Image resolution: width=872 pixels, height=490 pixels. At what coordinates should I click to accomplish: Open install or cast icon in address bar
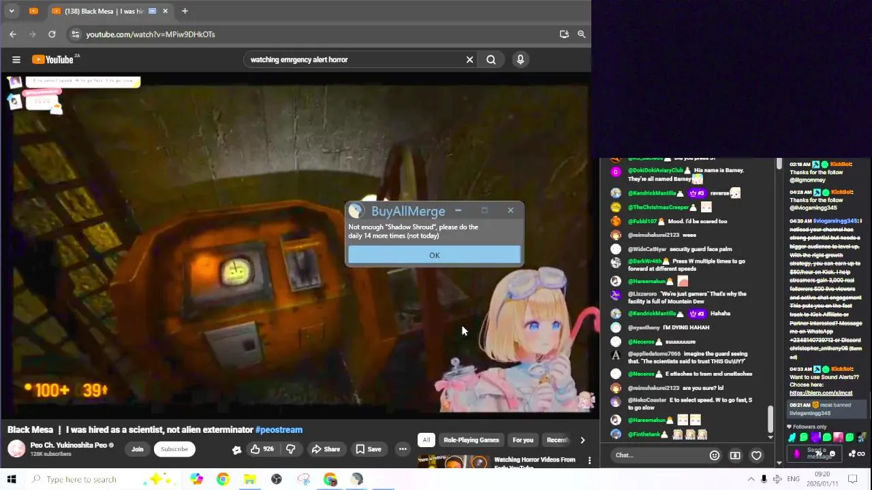tap(564, 34)
